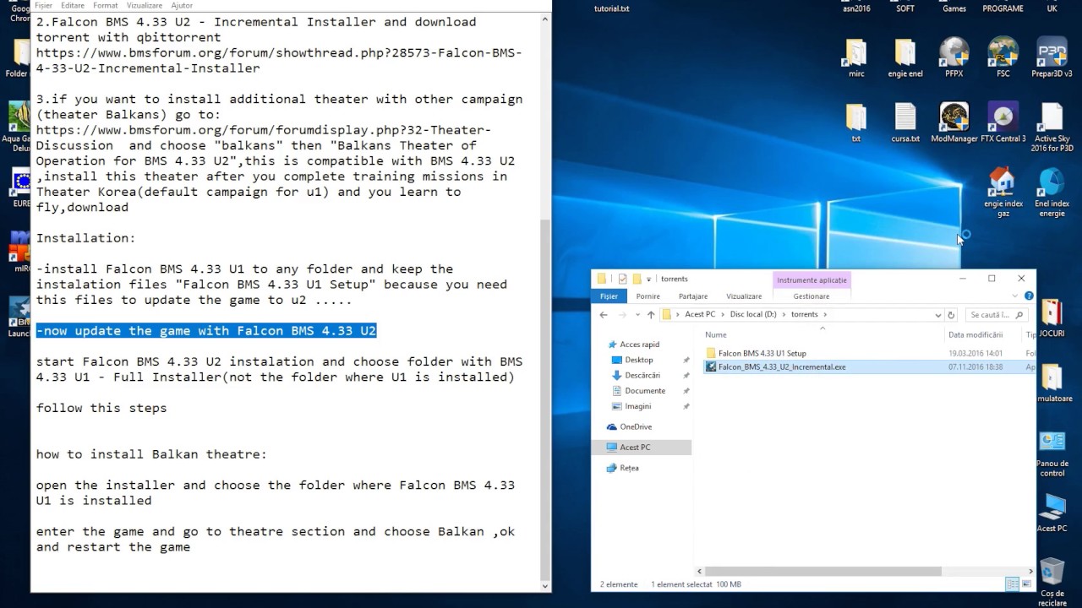Refresh the torrents folder view
The width and height of the screenshot is (1082, 608).
pos(951,314)
